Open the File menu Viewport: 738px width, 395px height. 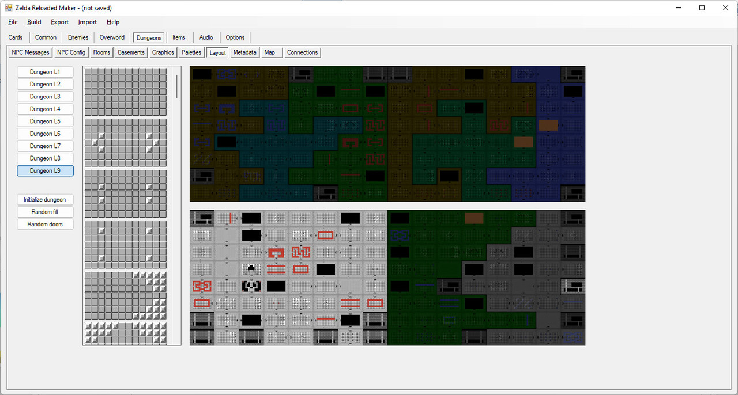13,22
